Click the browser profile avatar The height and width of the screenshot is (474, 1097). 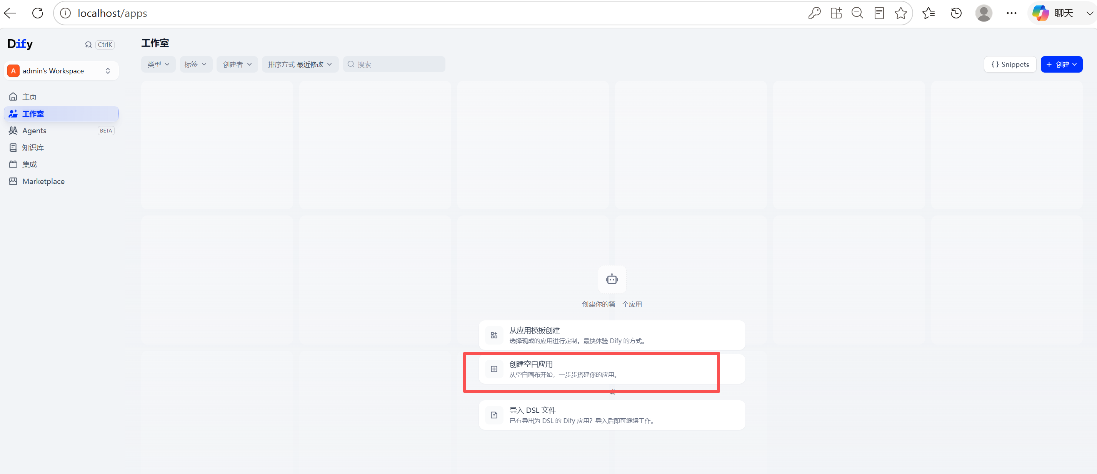[984, 13]
